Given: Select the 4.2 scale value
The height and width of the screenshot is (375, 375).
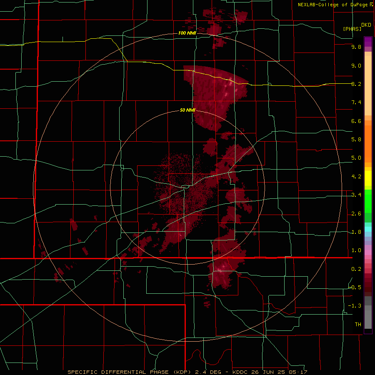Looking at the screenshot, I should [x=356, y=177].
